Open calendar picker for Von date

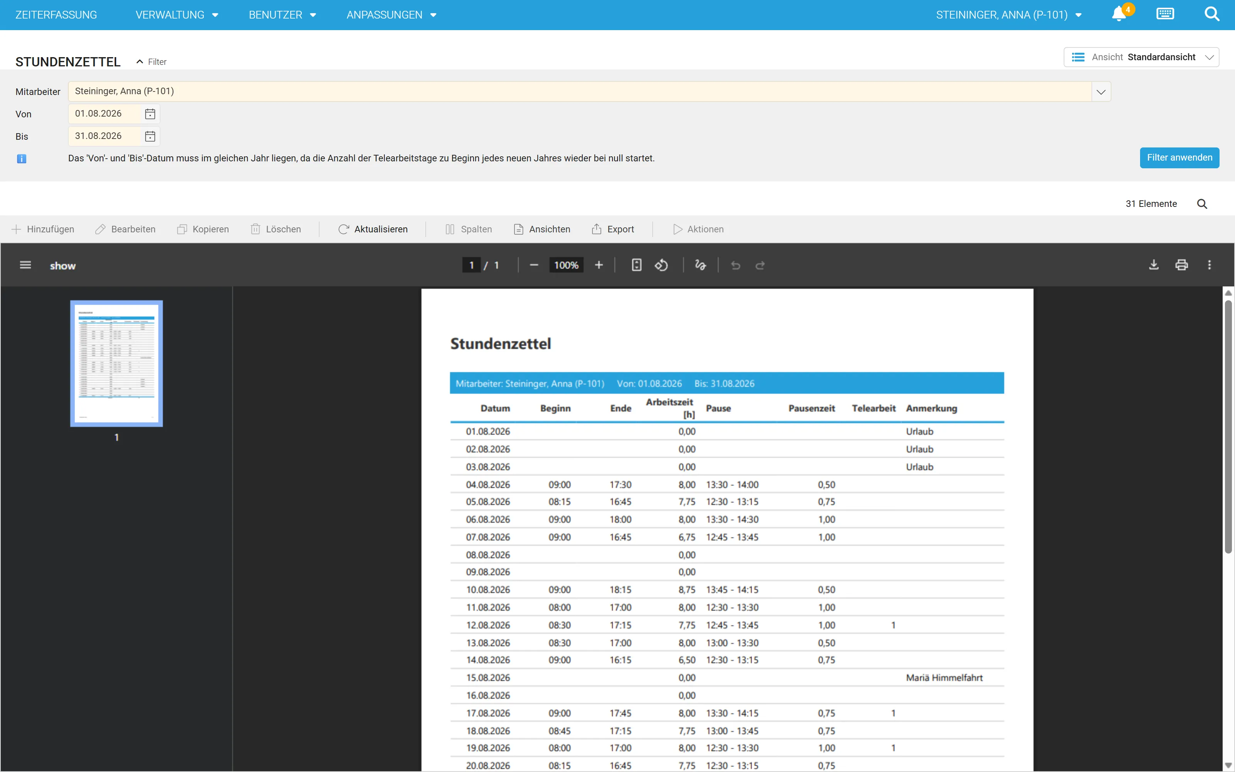[150, 114]
